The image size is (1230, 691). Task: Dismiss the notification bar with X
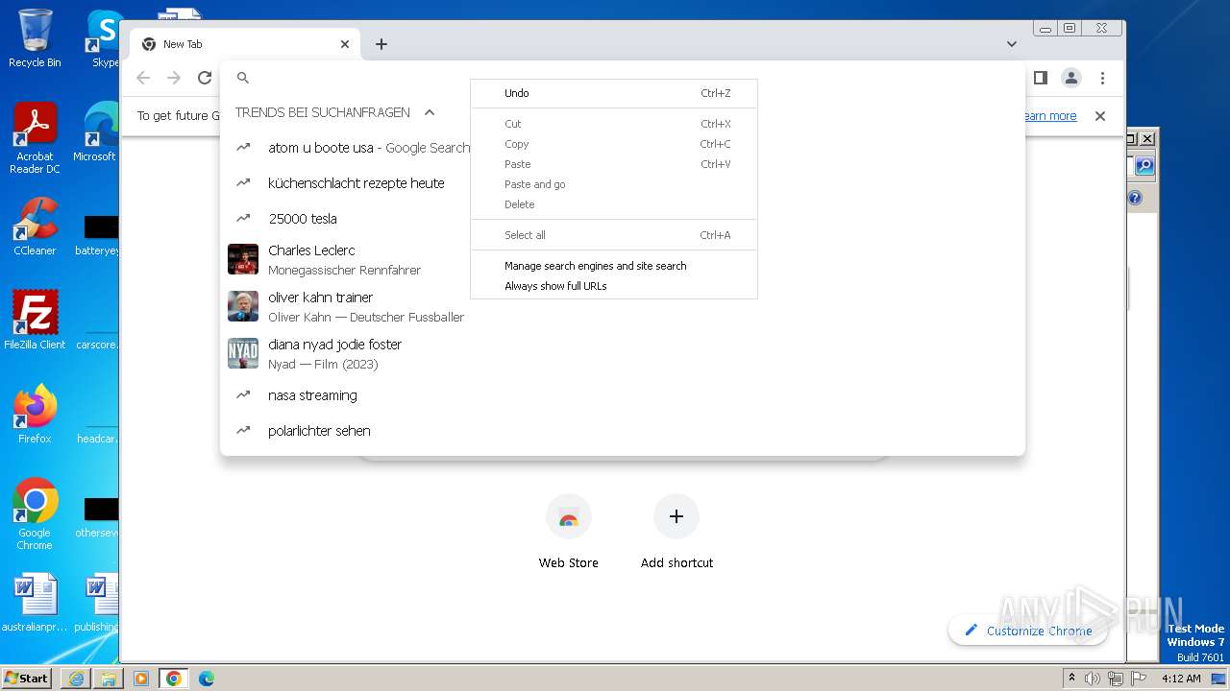(x=1100, y=116)
